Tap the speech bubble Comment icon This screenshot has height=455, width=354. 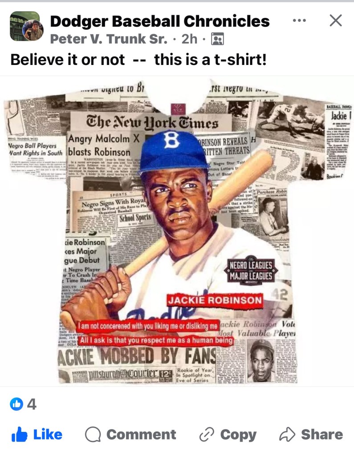tap(93, 435)
